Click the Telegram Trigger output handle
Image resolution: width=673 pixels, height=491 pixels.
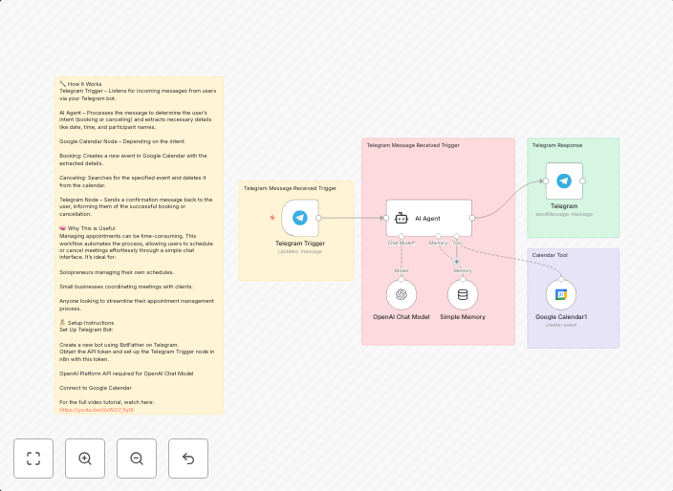[319, 218]
